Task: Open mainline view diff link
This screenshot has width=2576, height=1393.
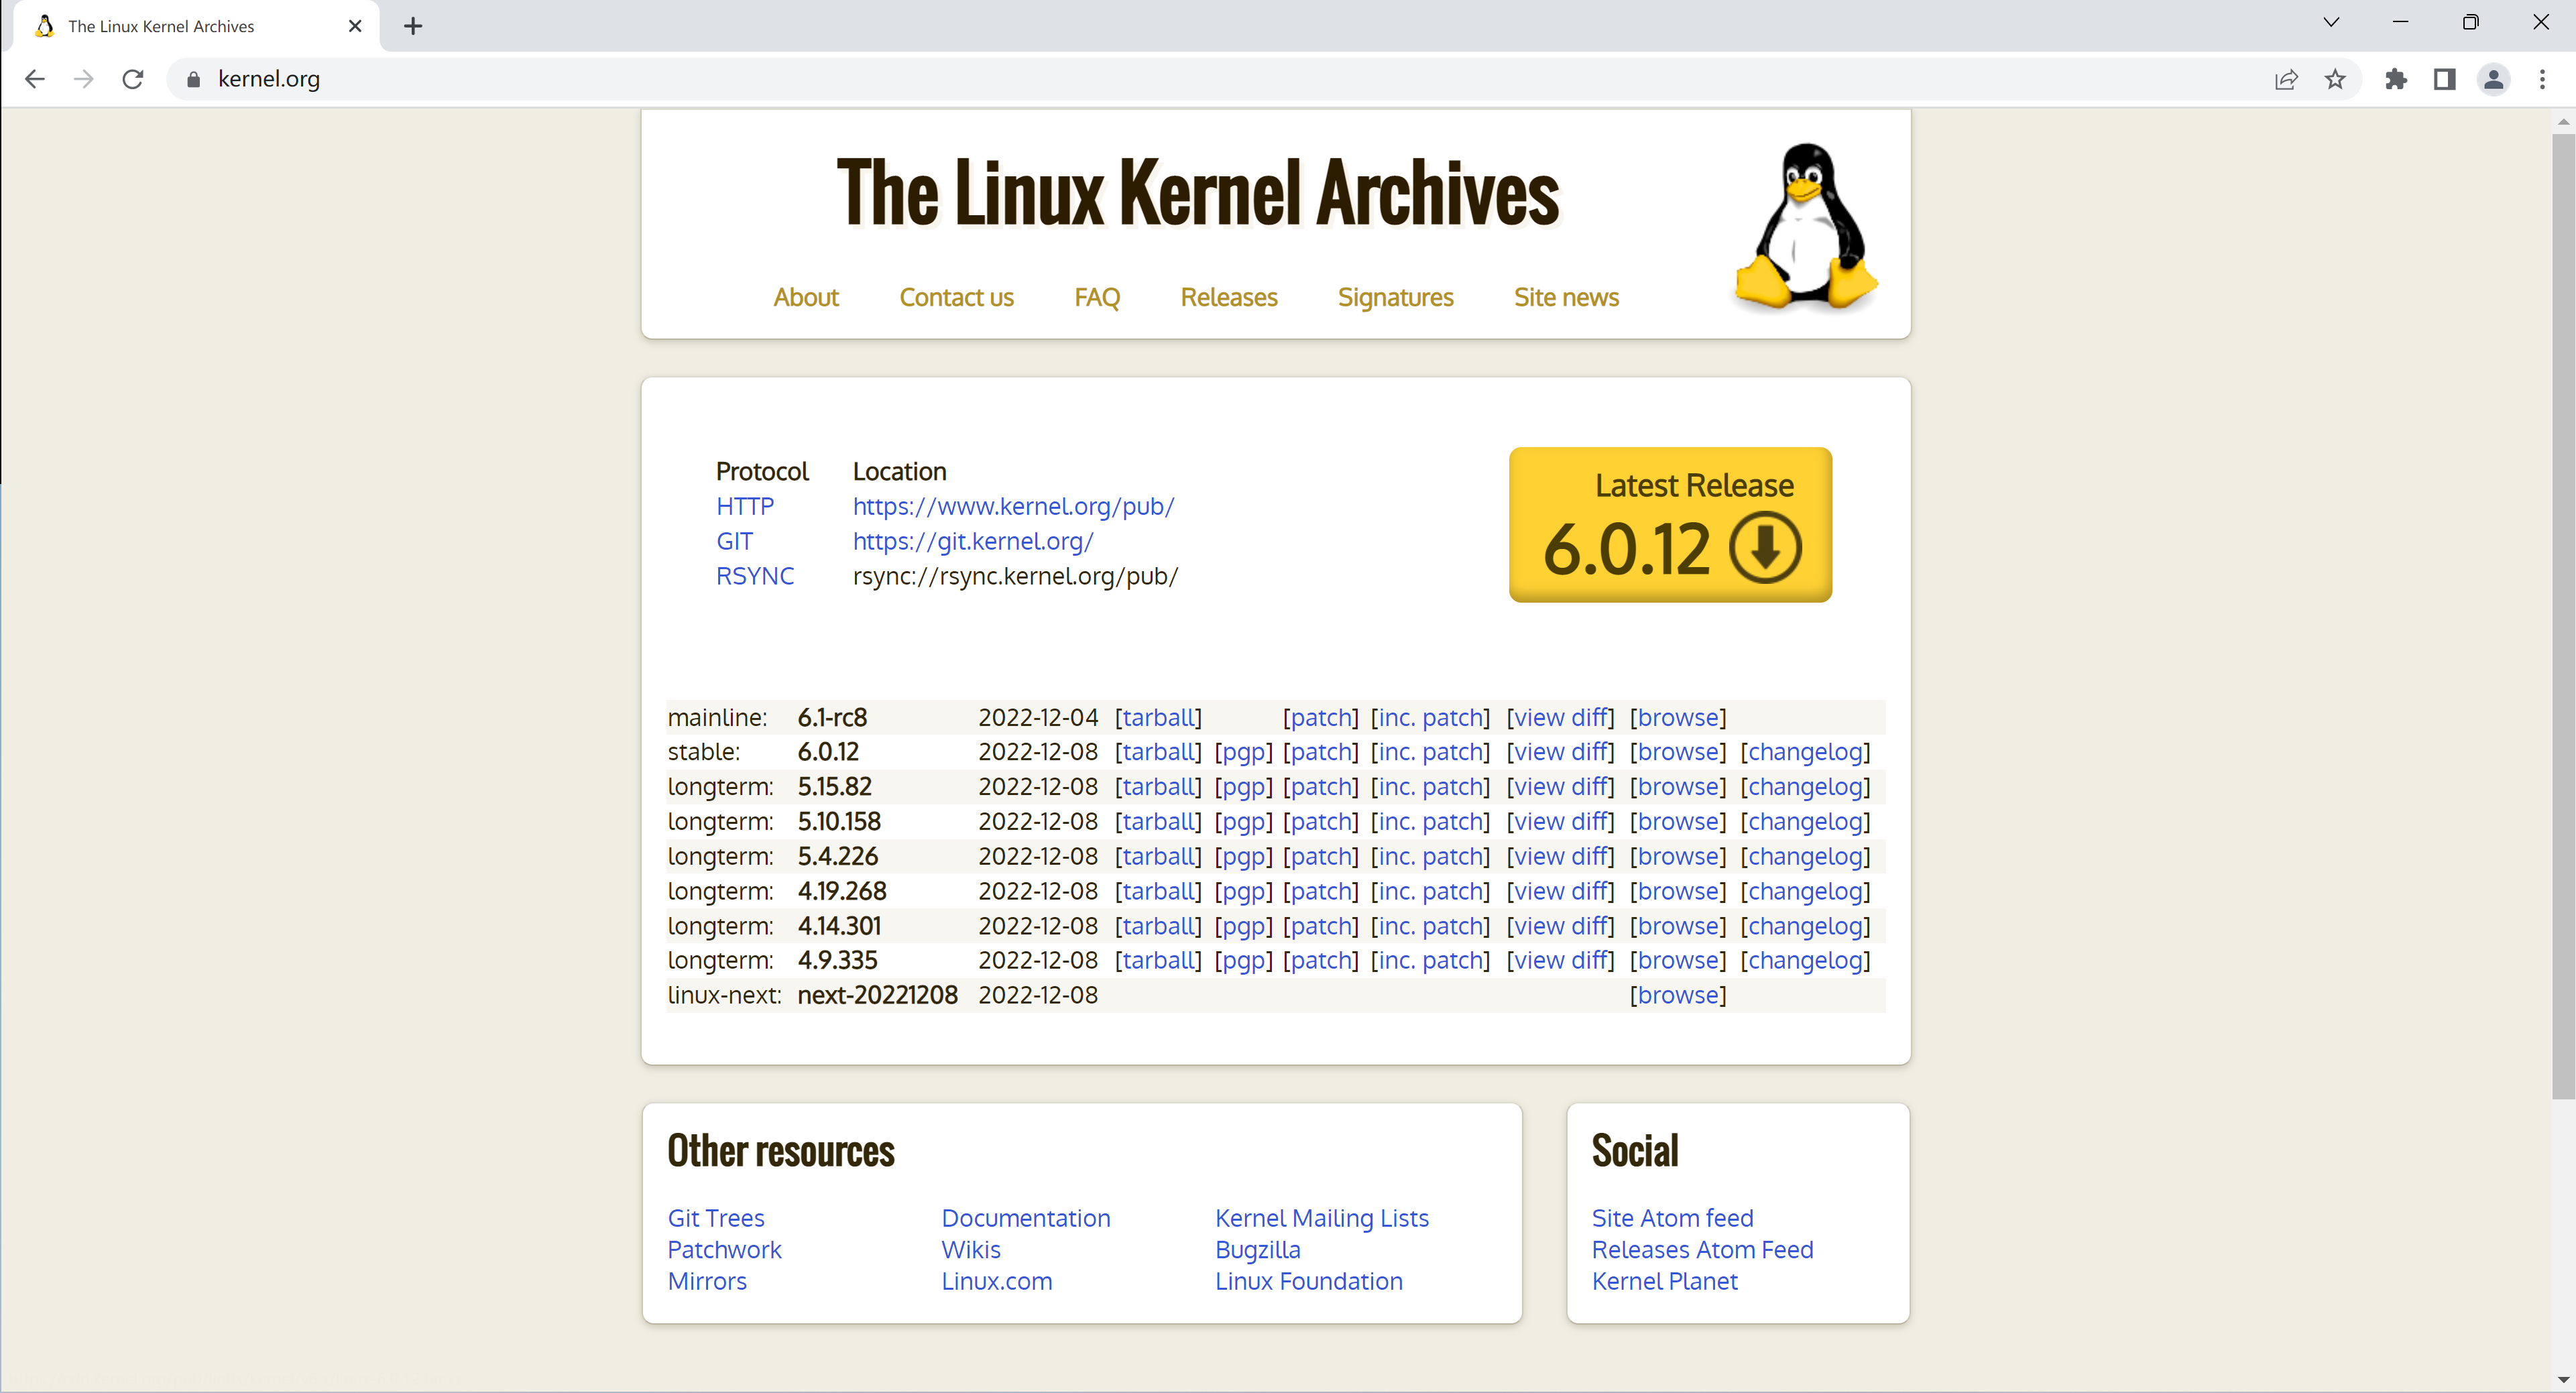Action: pos(1560,717)
